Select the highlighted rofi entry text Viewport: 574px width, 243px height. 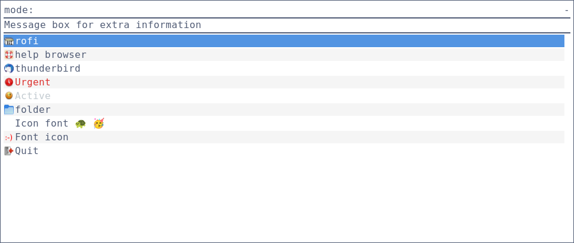[27, 41]
